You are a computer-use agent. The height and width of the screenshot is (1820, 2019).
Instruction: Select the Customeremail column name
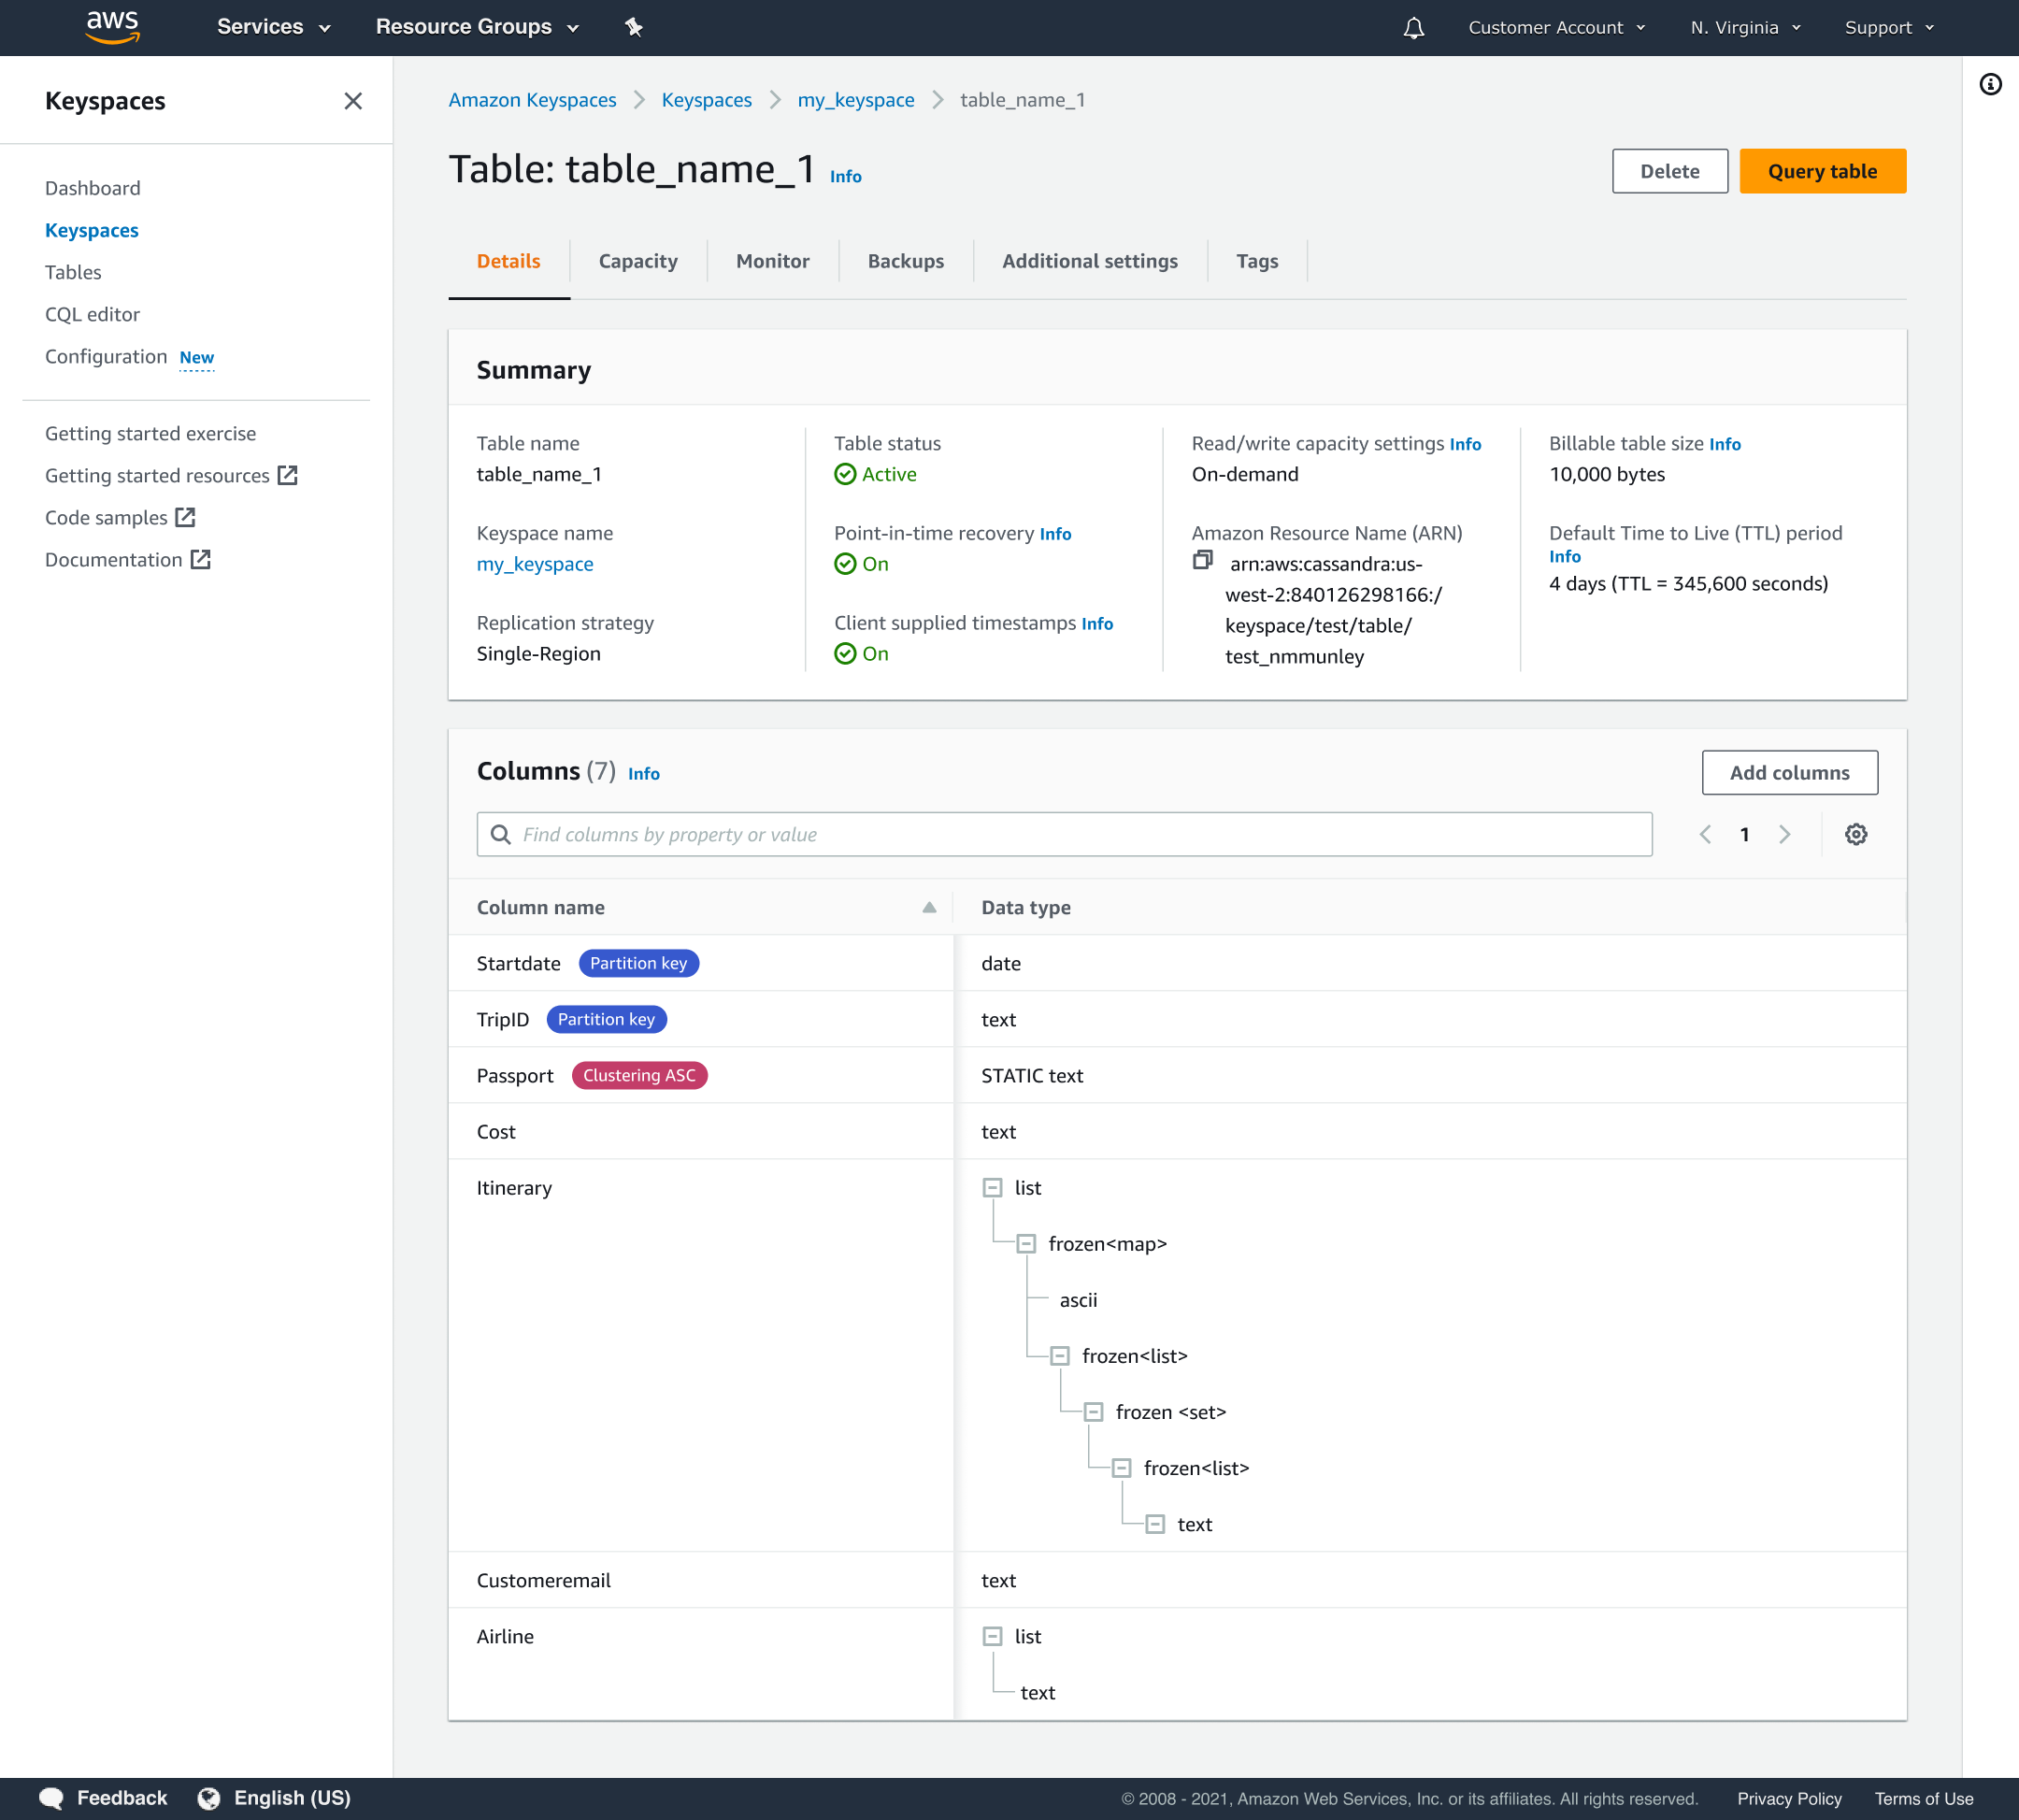click(x=543, y=1580)
